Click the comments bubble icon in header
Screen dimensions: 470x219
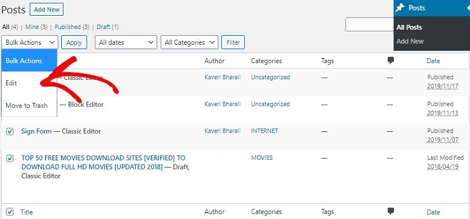(x=391, y=60)
